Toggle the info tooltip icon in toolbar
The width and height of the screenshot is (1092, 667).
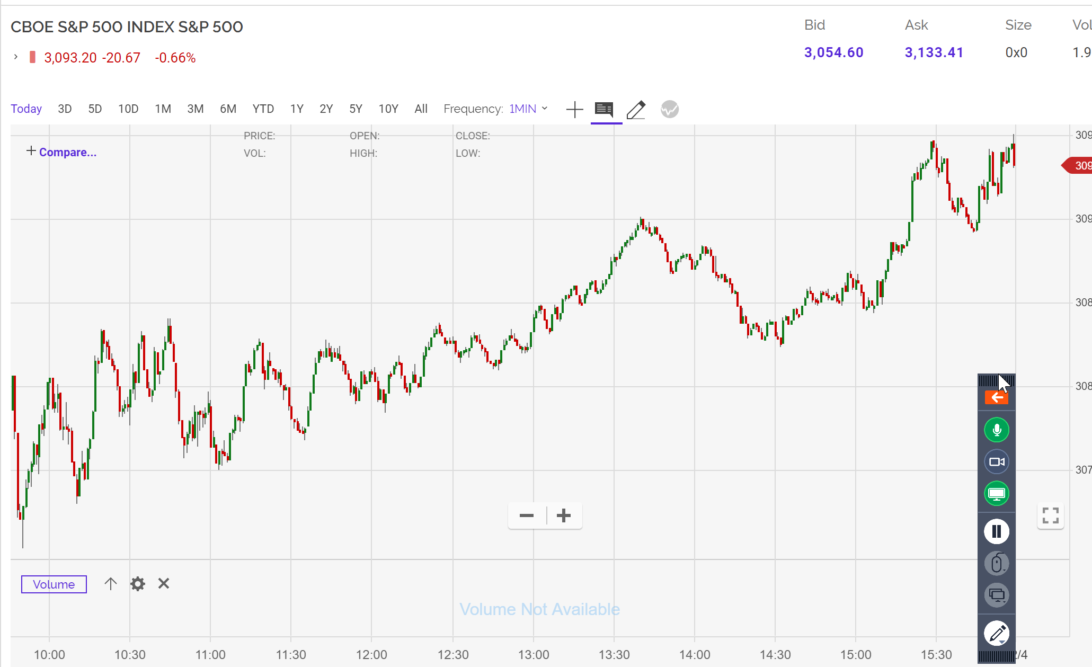coord(604,110)
